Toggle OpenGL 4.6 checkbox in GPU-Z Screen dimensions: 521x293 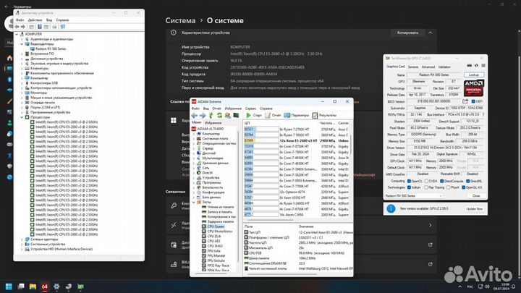(463, 187)
